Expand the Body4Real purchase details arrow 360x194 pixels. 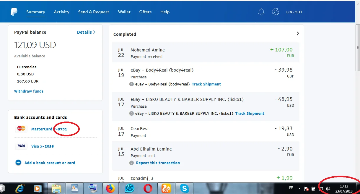click(x=132, y=84)
